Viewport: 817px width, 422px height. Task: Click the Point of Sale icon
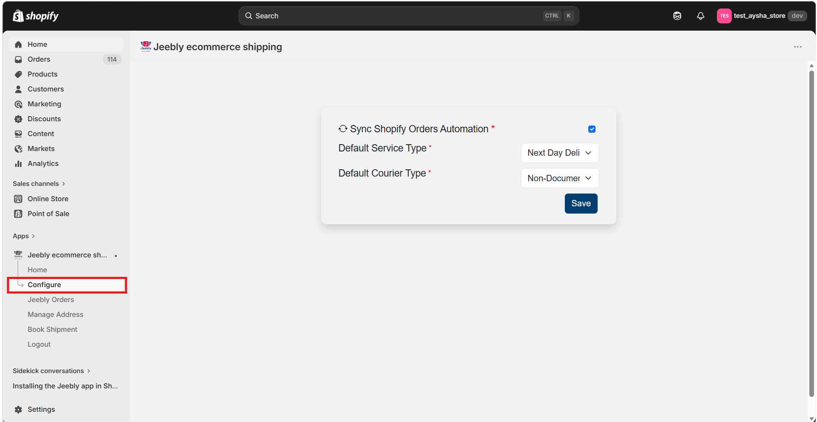[x=18, y=214]
